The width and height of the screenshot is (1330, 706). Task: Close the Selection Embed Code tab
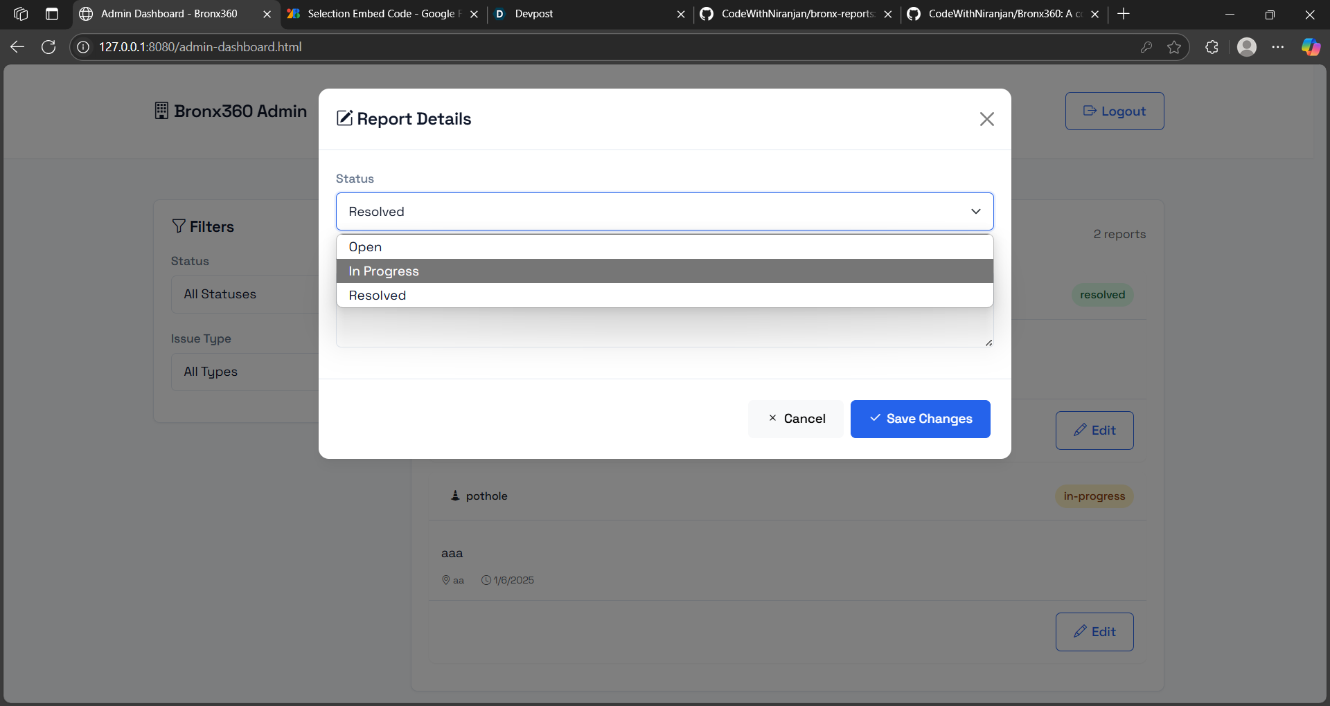474,14
